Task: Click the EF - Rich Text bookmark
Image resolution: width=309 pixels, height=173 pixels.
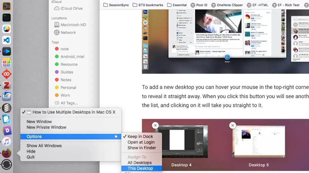Action: tap(286, 5)
